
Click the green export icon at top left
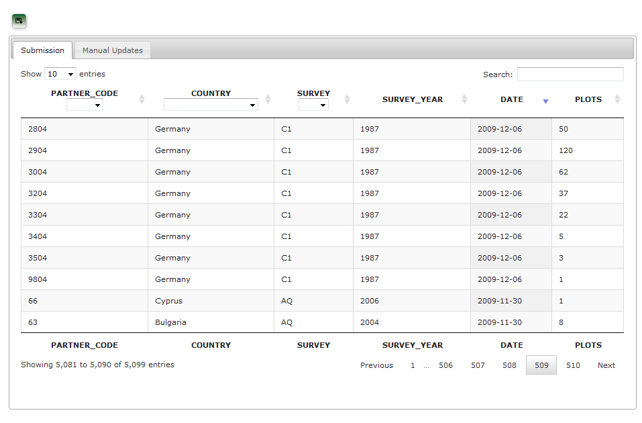(19, 21)
